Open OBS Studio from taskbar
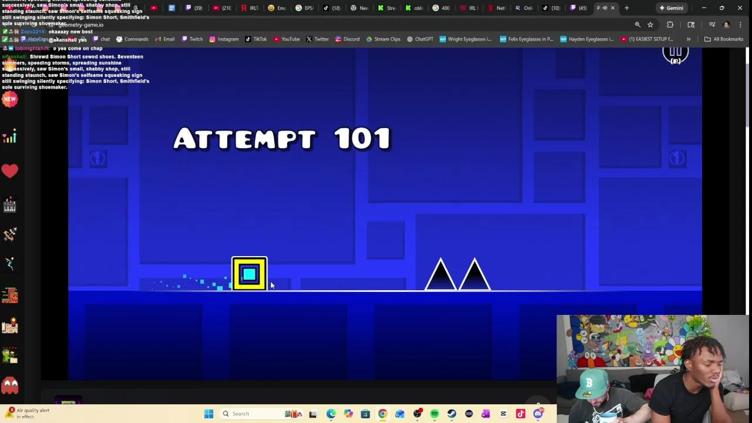The height and width of the screenshot is (423, 752). pos(417,414)
